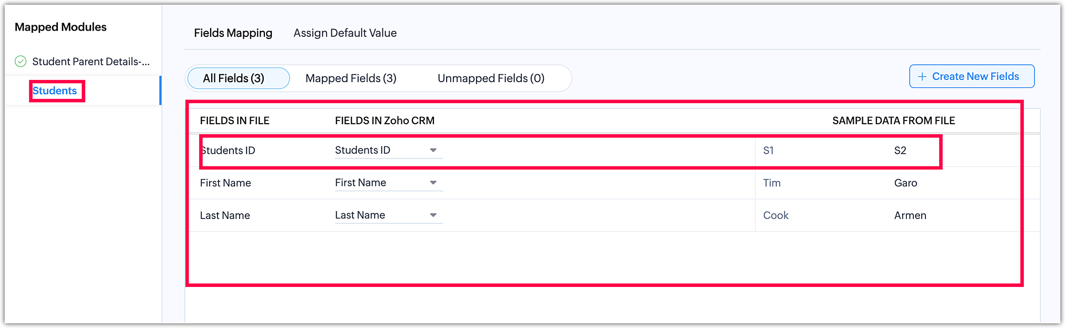Open Student Parent Details module entry
Image resolution: width=1065 pixels, height=328 pixels.
tap(91, 62)
